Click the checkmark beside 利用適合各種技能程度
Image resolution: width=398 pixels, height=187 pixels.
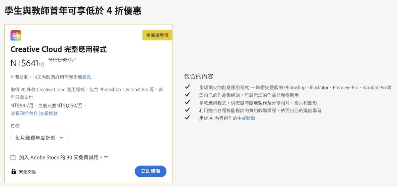187,110
